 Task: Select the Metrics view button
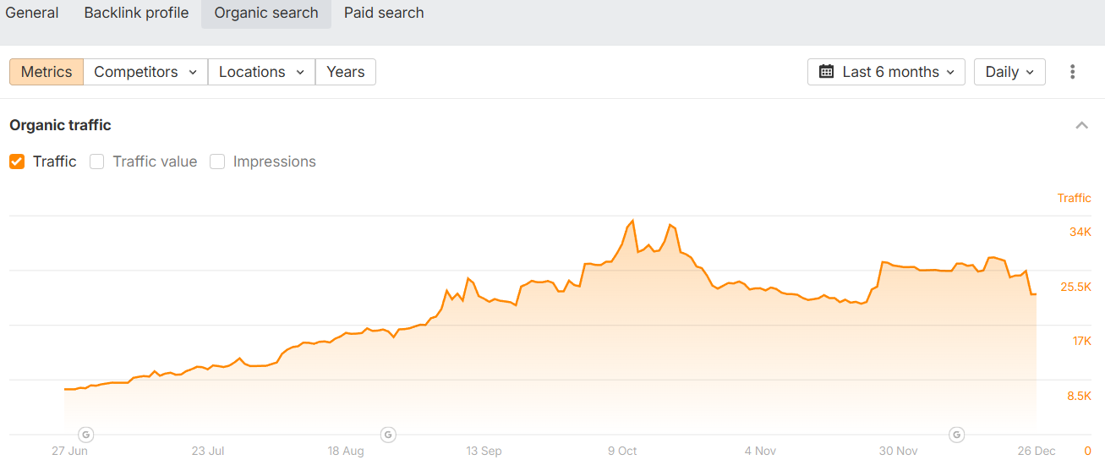click(46, 72)
